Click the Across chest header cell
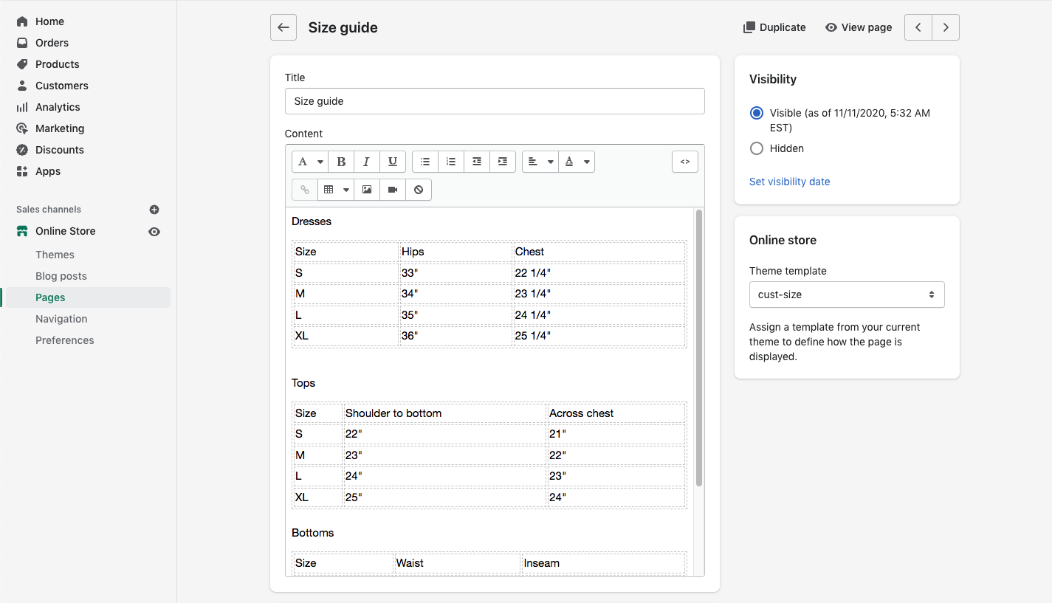This screenshot has width=1052, height=603. pos(616,413)
